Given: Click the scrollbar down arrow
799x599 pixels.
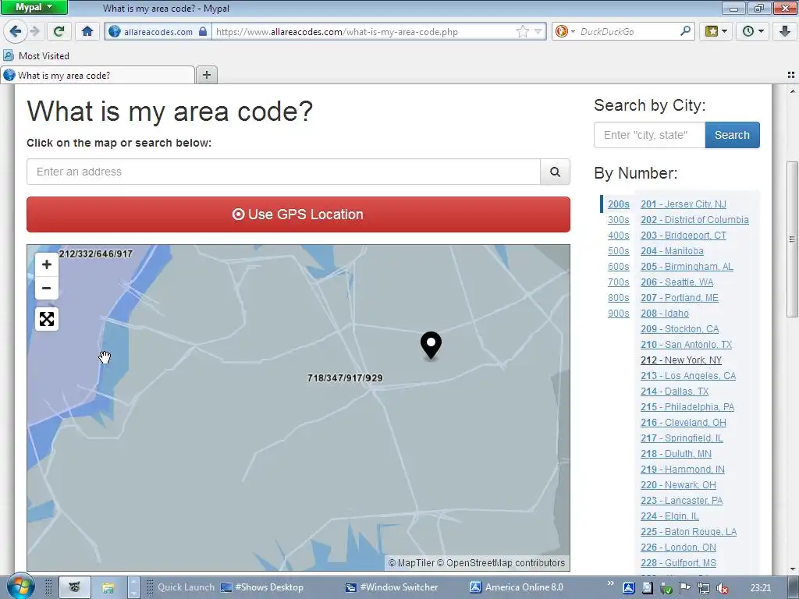Looking at the screenshot, I should (x=793, y=569).
